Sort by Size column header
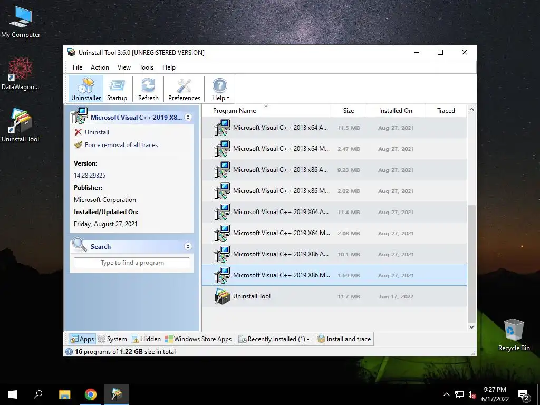Screen dimensions: 540x405 (x=349, y=111)
